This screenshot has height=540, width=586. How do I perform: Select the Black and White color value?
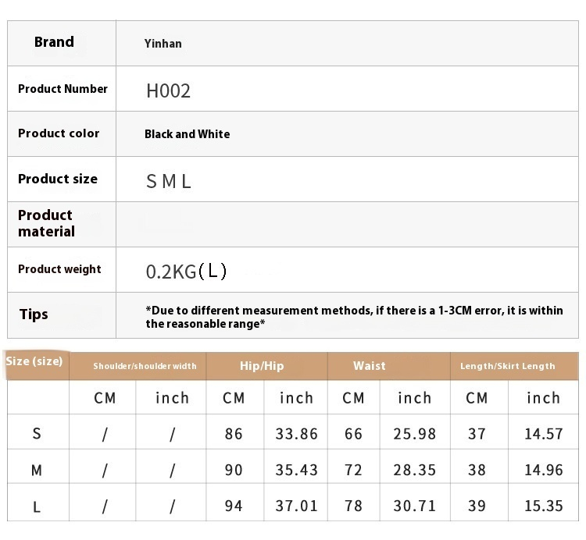coord(187,134)
